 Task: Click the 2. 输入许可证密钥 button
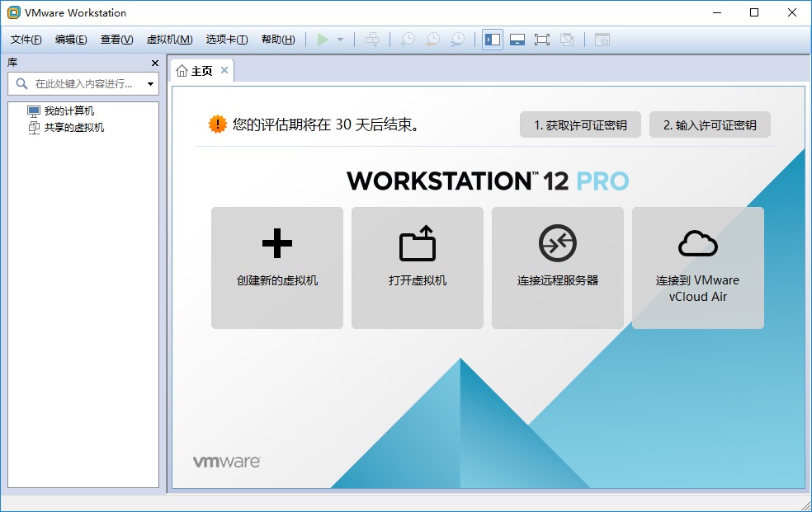(x=710, y=124)
